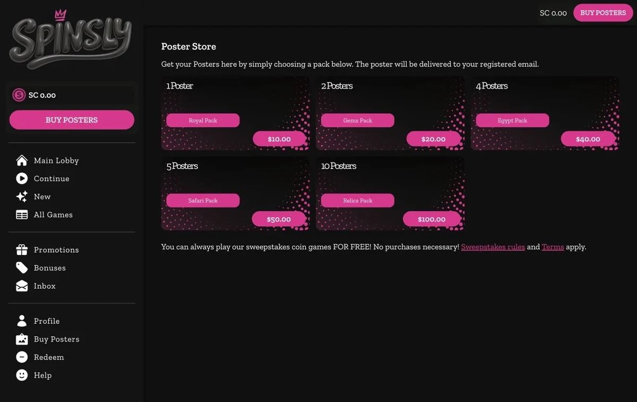The width and height of the screenshot is (637, 402).
Task: Click the All Games grid icon
Action: pos(22,215)
